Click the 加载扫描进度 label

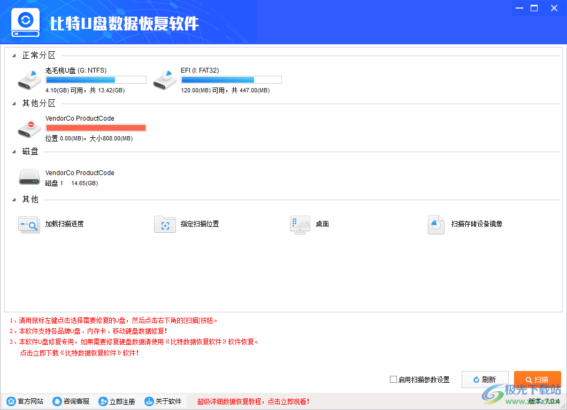tap(64, 224)
